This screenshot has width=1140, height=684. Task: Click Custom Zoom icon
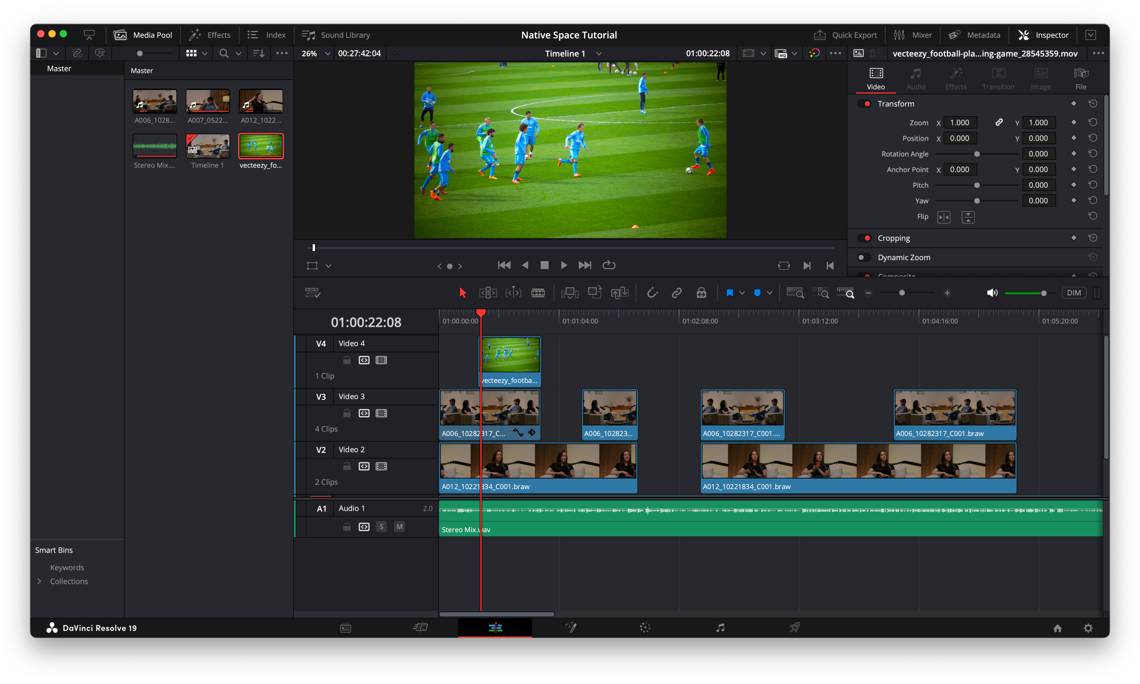point(845,293)
